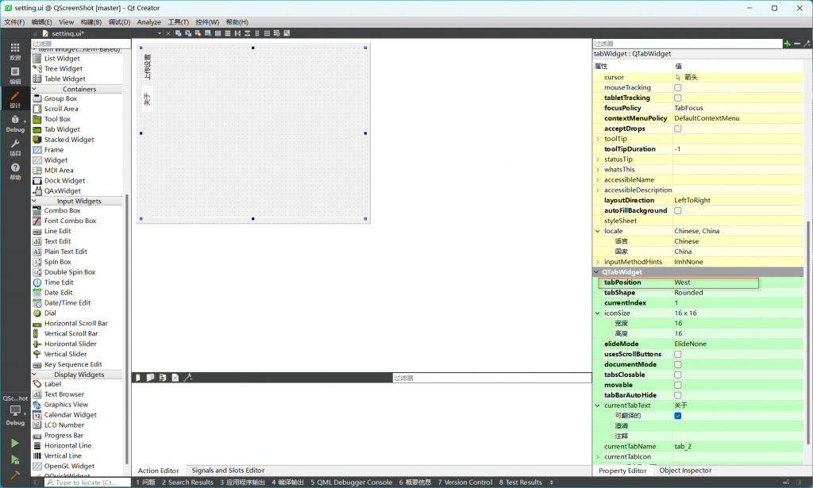This screenshot has width=813, height=488.
Task: Click the Edit (编辑) mode icon
Action: click(15, 75)
